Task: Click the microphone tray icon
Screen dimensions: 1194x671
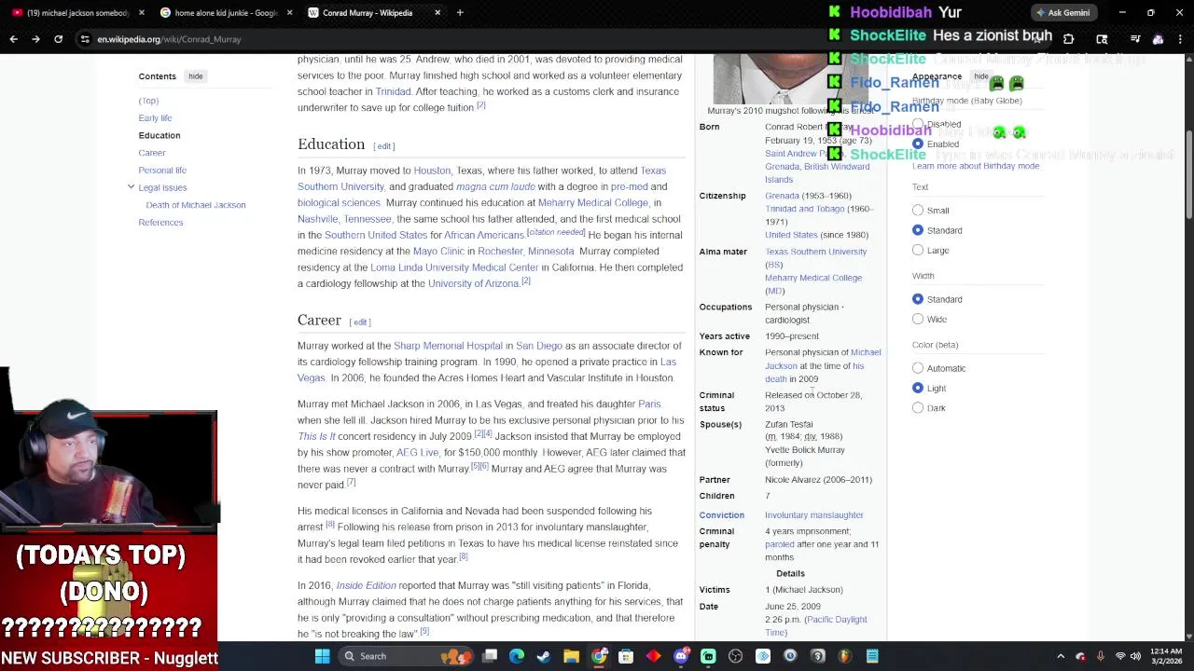Action: [1101, 656]
